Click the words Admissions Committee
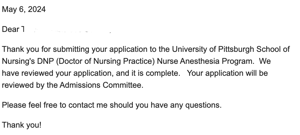300x135 pixels. (x=101, y=85)
